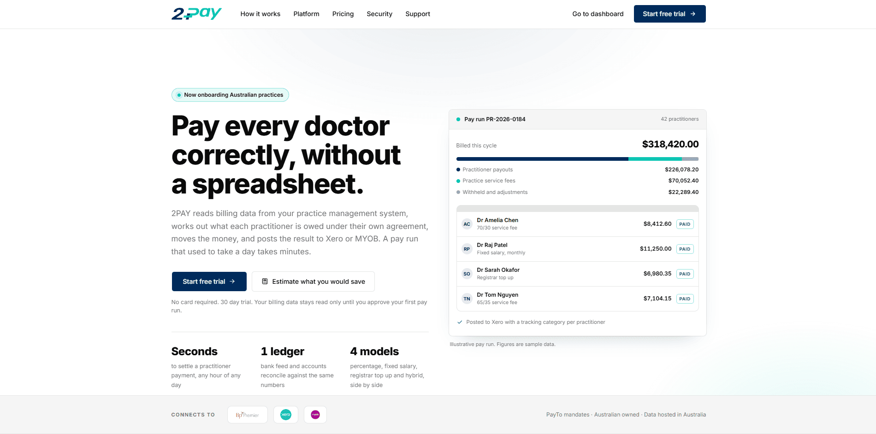The height and width of the screenshot is (434, 876).
Task: Select the Withheld and adjustments legend row
Action: click(577, 192)
